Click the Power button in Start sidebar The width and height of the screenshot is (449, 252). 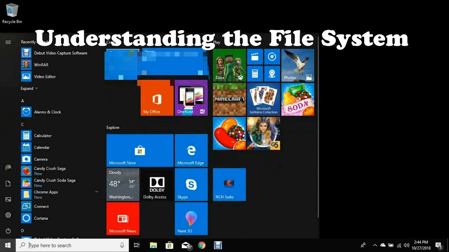tap(8, 231)
